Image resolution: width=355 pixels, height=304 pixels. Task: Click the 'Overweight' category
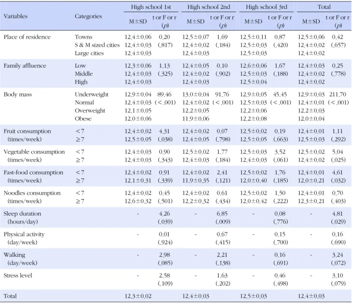[90, 111]
